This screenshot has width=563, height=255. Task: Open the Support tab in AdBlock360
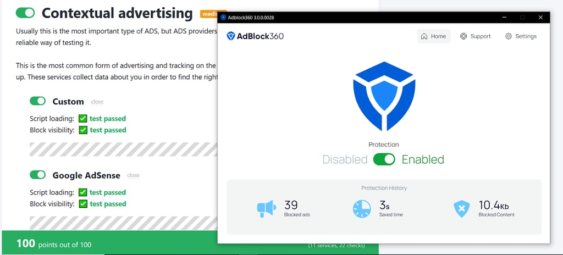tap(476, 36)
